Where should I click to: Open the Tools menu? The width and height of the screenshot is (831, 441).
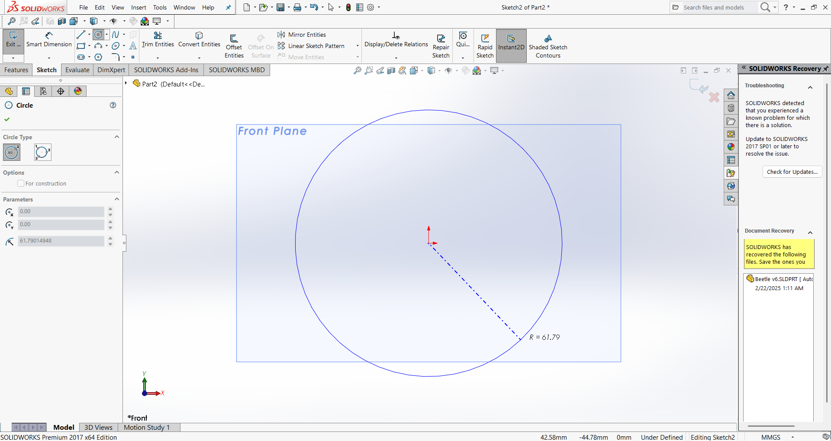[x=160, y=7]
